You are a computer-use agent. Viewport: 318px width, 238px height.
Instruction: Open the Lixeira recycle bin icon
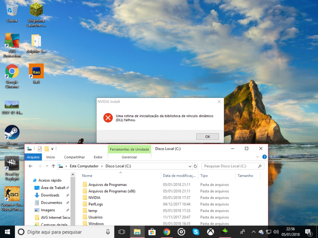click(x=12, y=13)
